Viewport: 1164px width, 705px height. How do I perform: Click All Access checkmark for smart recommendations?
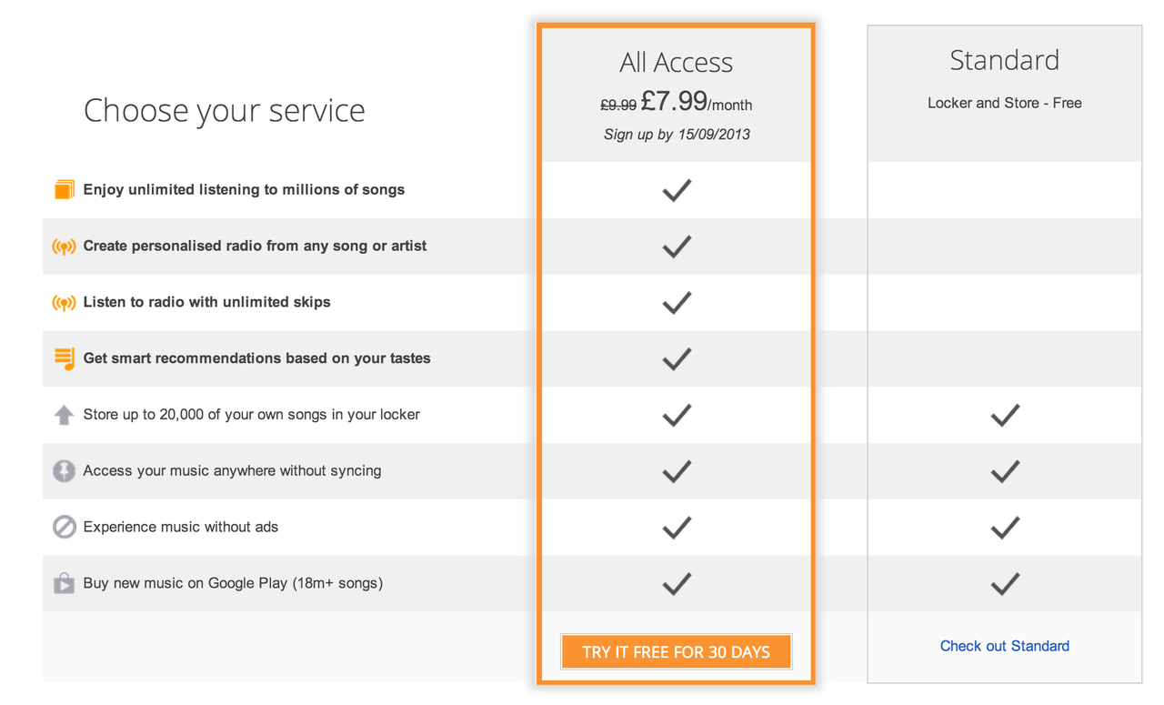[677, 359]
